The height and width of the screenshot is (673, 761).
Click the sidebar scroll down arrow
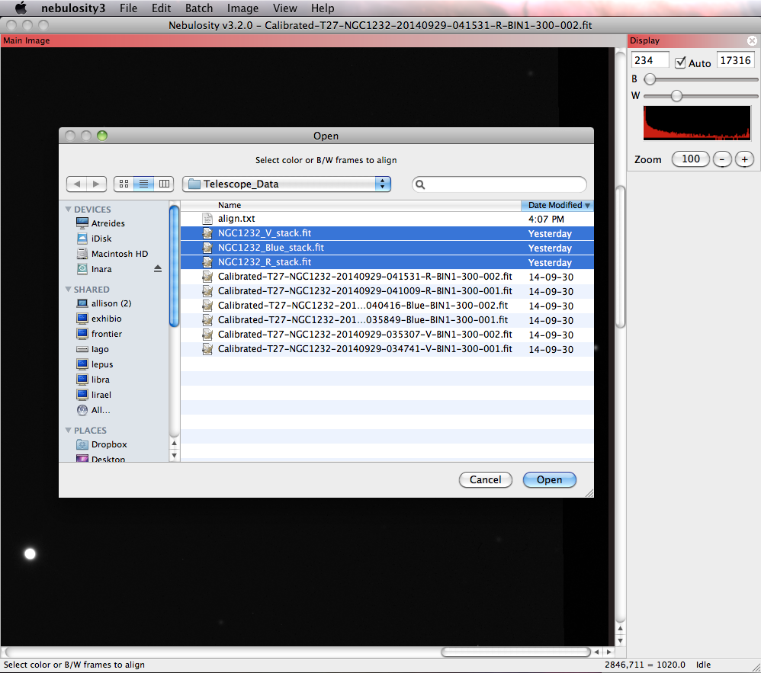point(174,456)
